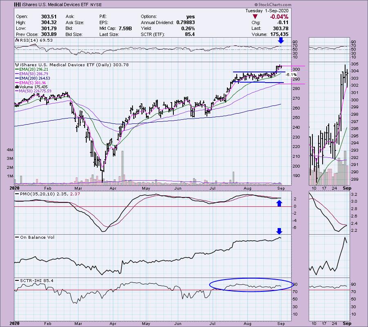Select the Annual Dividend value 0.79883
The width and height of the screenshot is (368, 327).
pos(185,22)
